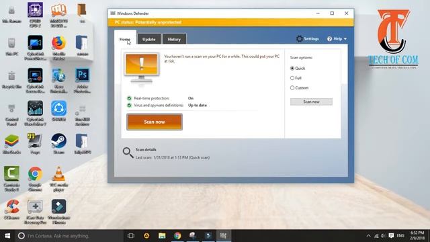Open the This PC desktop icon

pos(11,47)
